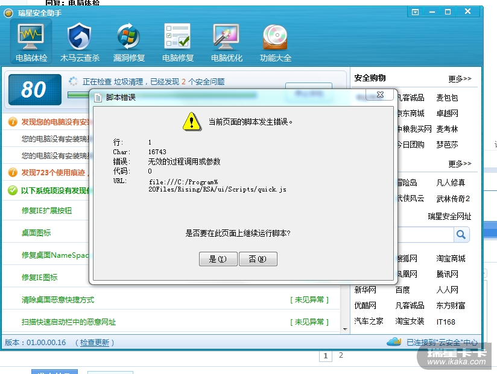Open 卓越网 link
497x374 pixels.
click(447, 113)
